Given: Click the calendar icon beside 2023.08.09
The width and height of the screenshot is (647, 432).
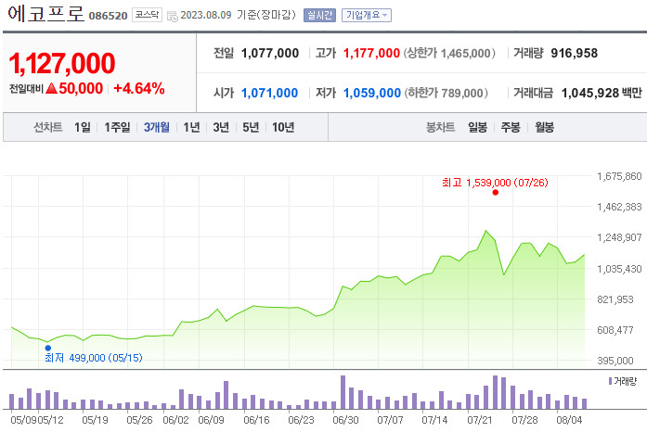Looking at the screenshot, I should [x=173, y=17].
